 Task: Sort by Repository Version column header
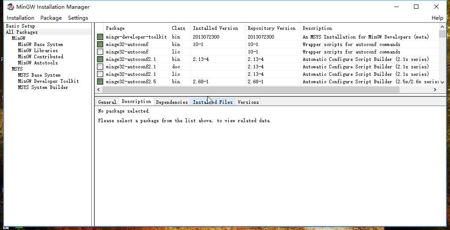click(272, 28)
